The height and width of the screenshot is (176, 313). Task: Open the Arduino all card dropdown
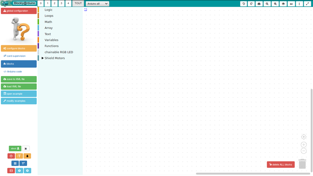coord(98,4)
